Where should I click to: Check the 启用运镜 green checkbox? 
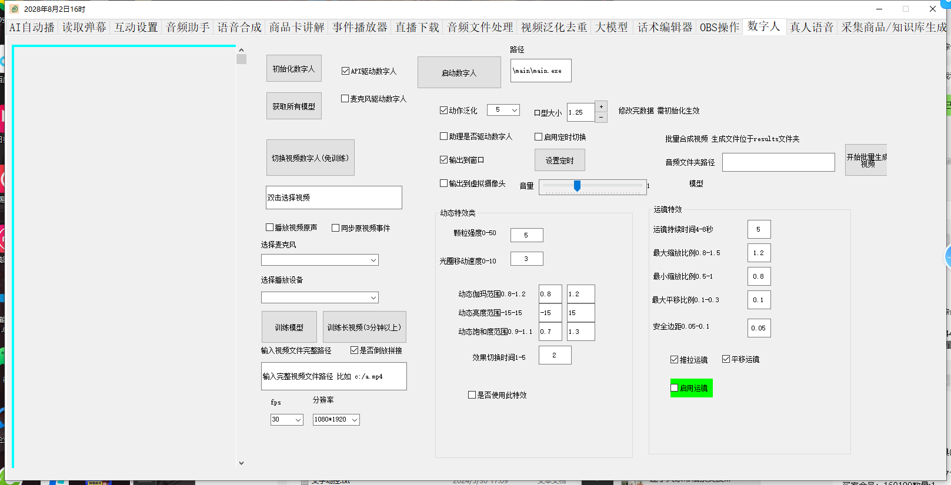[675, 388]
